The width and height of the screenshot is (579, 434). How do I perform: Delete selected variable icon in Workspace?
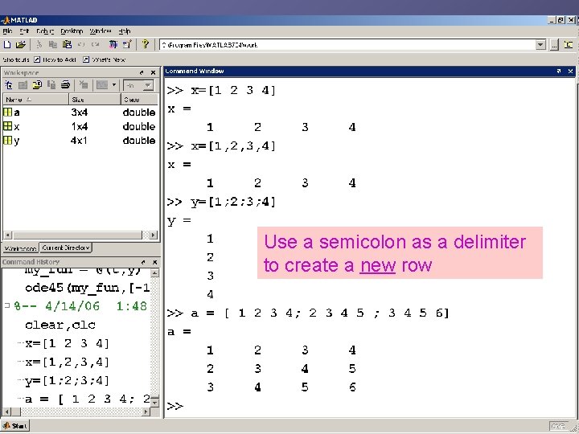(x=84, y=85)
